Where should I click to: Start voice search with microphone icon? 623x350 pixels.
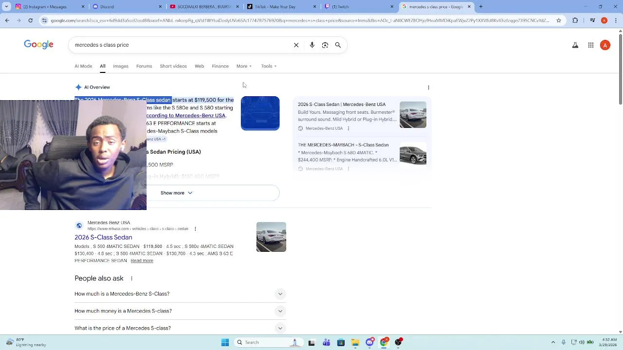[x=312, y=45]
